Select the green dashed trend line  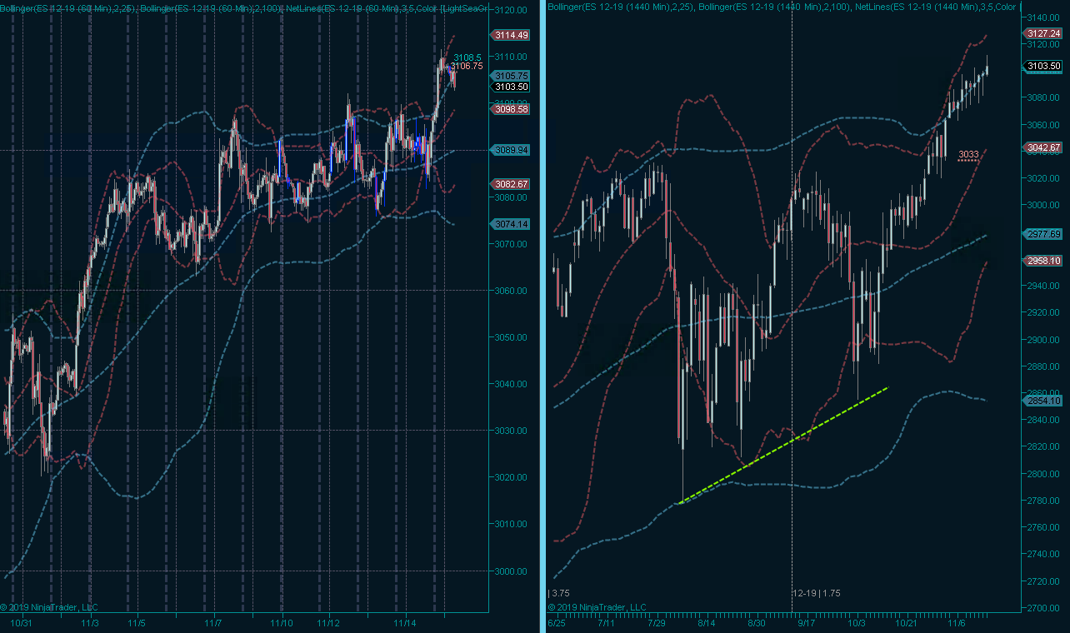tap(784, 445)
